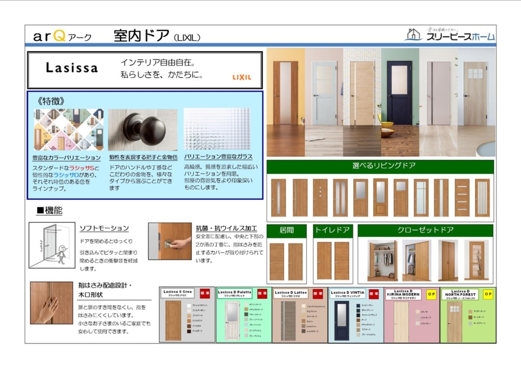Click the 豊富なカラーバリエーション heading

click(67, 158)
